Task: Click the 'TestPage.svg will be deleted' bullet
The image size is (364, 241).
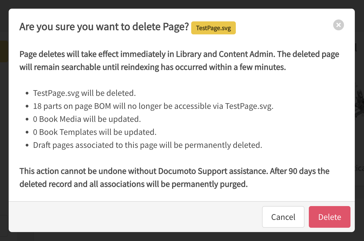Action: pos(84,93)
